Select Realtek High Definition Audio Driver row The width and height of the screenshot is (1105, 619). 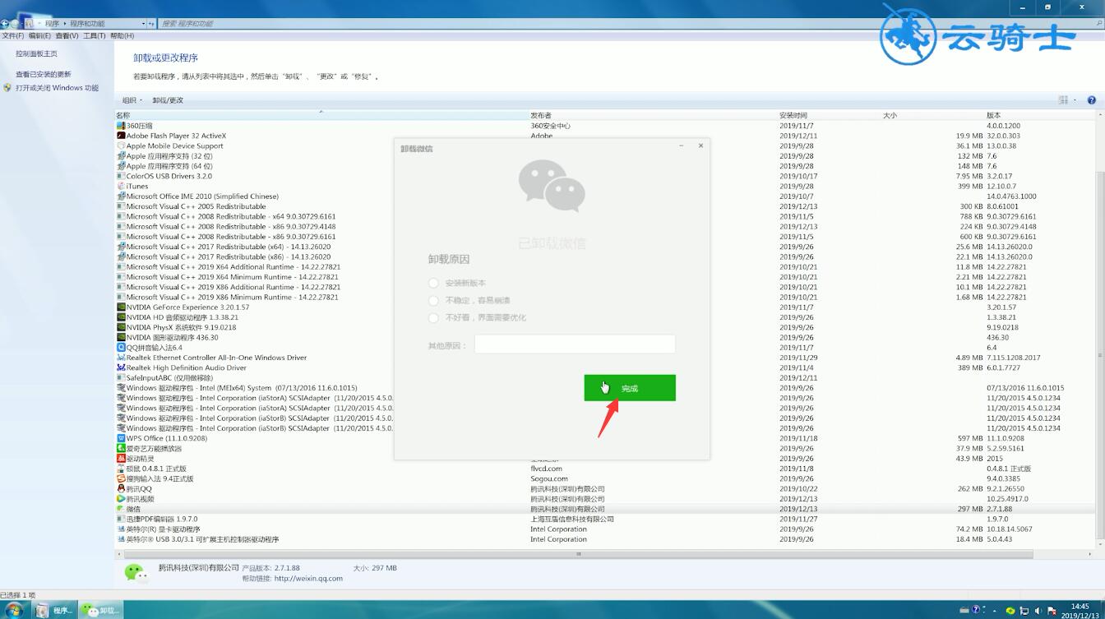(605, 367)
